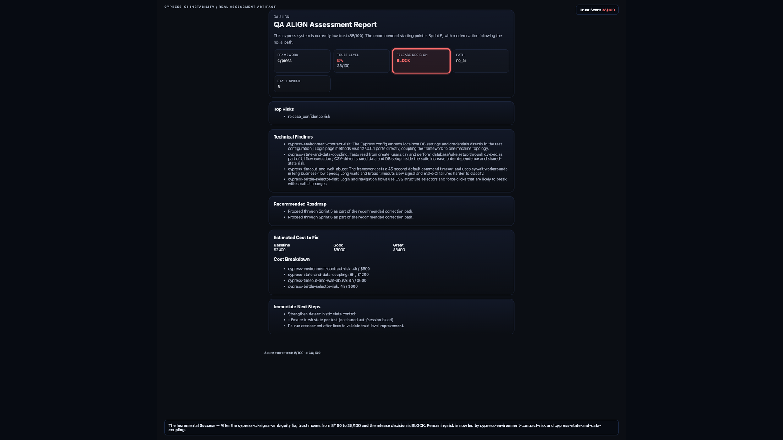Click 'Ensure fresh state per test' step

pyautogui.click(x=341, y=320)
